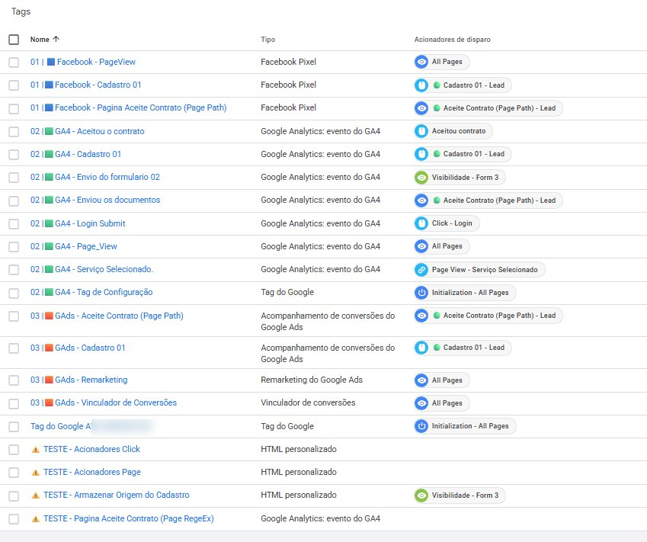Viewport: 647px width, 542px height.
Task: Check the box for Facebook - PageView tag
Action: [14, 63]
